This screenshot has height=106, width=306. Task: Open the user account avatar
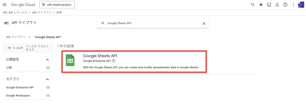point(301,5)
